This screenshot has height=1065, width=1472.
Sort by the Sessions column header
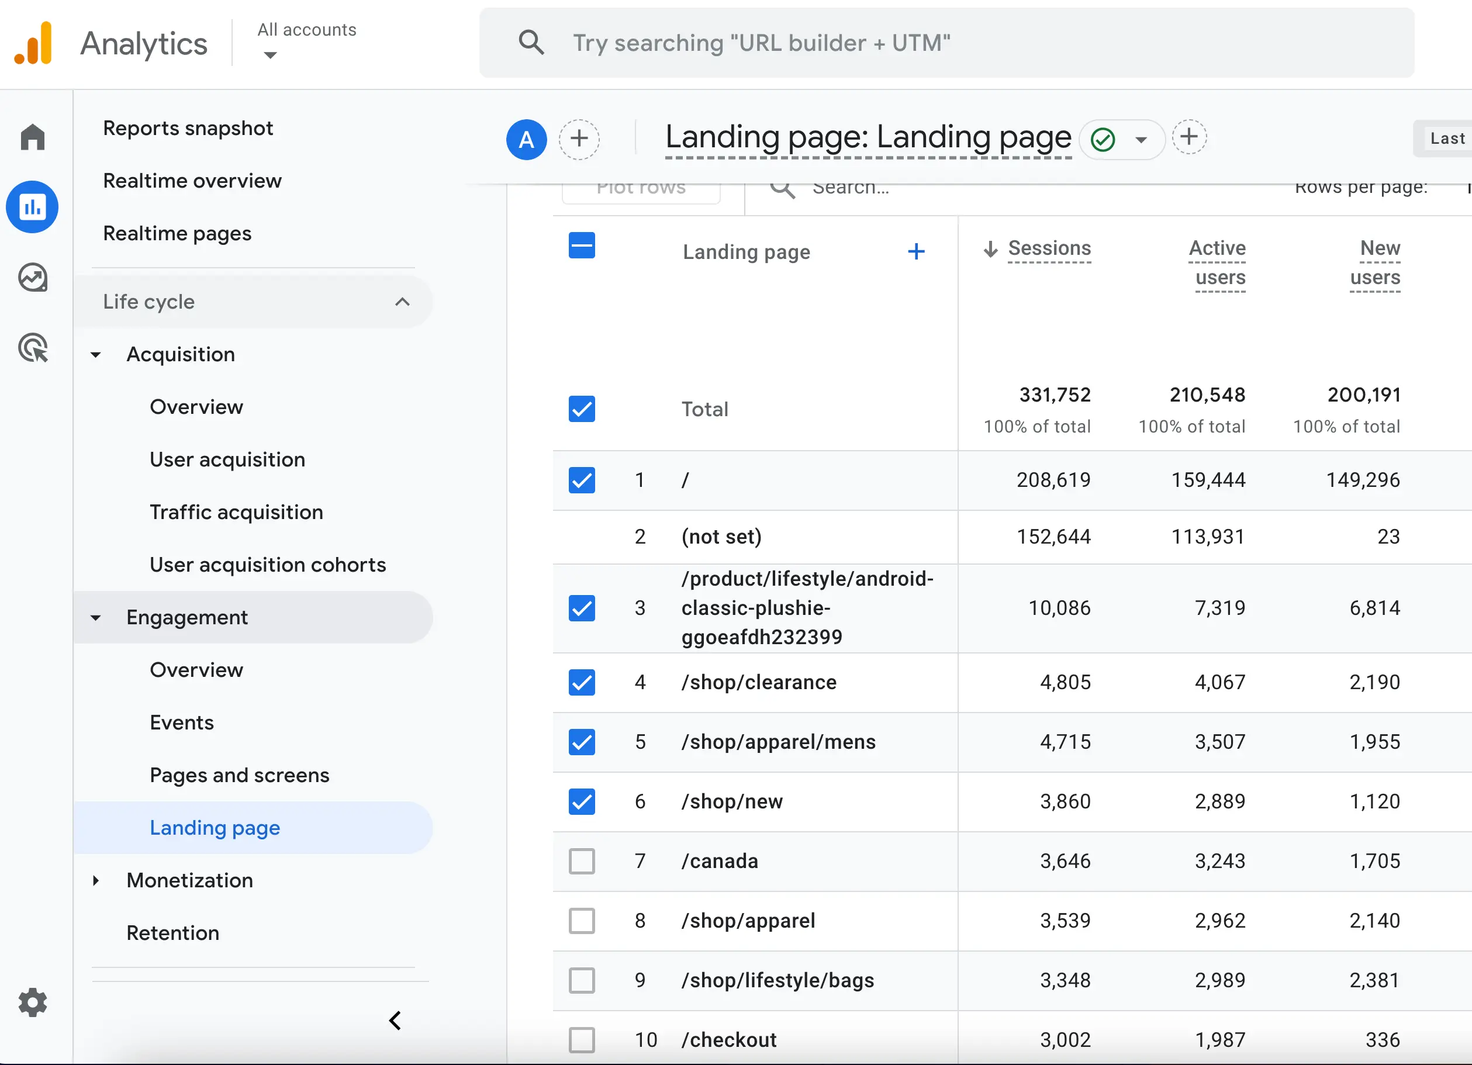(x=1049, y=248)
